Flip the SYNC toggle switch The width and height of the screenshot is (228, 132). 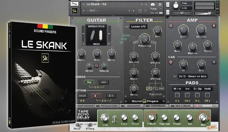[115, 118]
